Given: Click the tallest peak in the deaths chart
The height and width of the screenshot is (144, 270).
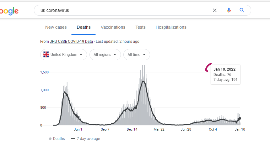Looking at the screenshot, I should [143, 67].
